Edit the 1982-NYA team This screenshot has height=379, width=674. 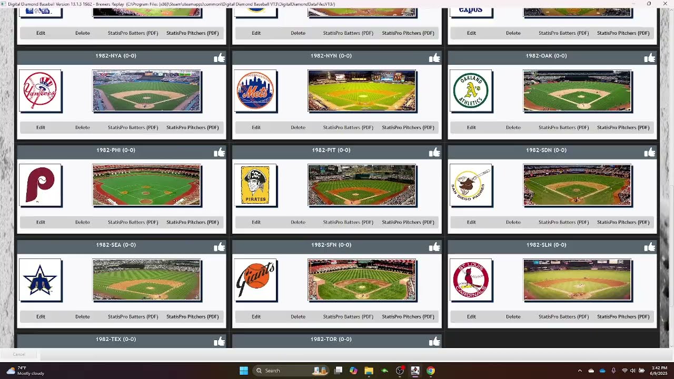[41, 127]
